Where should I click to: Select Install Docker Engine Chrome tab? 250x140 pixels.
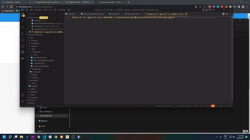tap(48, 2)
